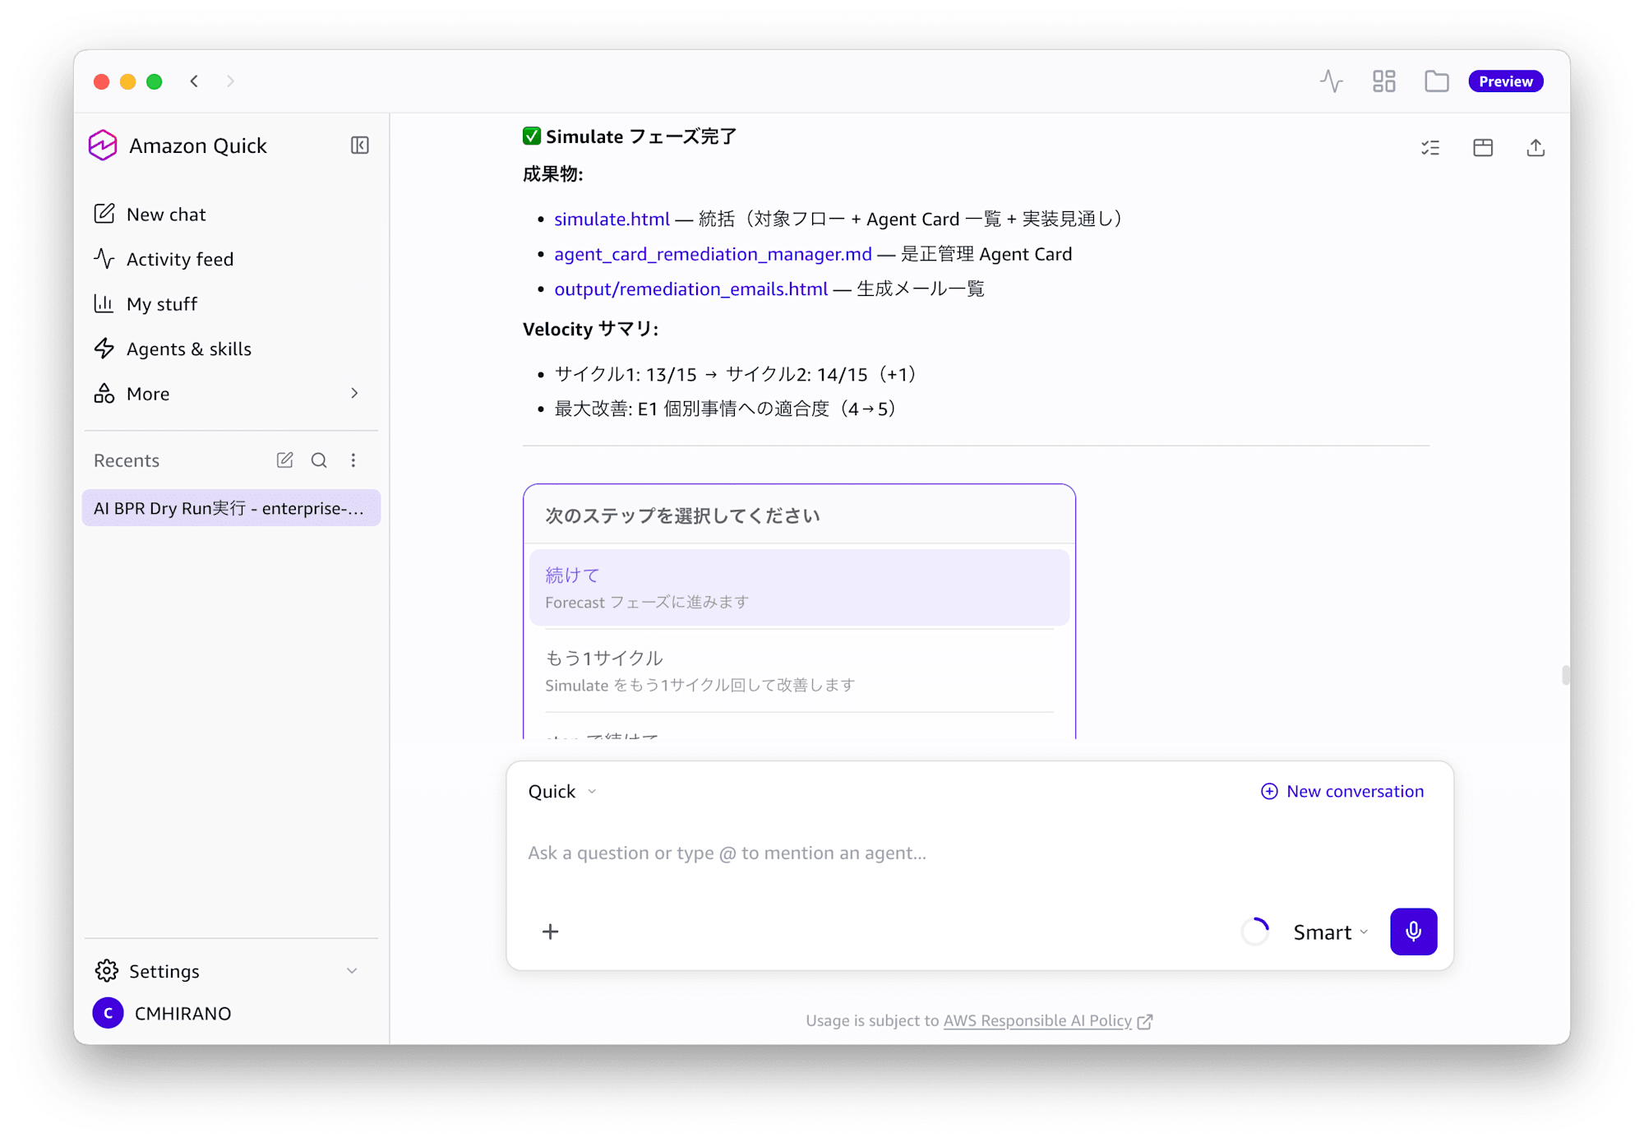Focus the Ask a question input
This screenshot has width=1644, height=1142.
point(978,853)
